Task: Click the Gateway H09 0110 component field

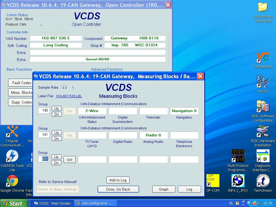Action: (135, 38)
